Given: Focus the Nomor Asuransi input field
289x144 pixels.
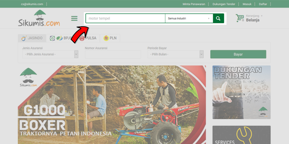Looking at the screenshot, I should tap(113, 55).
